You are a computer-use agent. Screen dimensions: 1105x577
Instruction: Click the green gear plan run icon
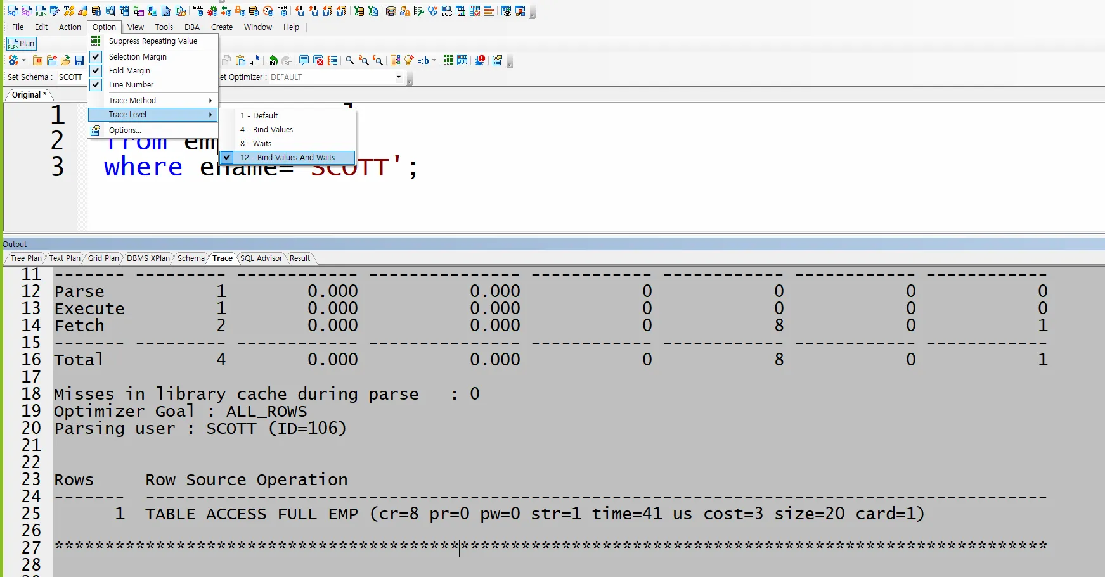pyautogui.click(x=13, y=60)
